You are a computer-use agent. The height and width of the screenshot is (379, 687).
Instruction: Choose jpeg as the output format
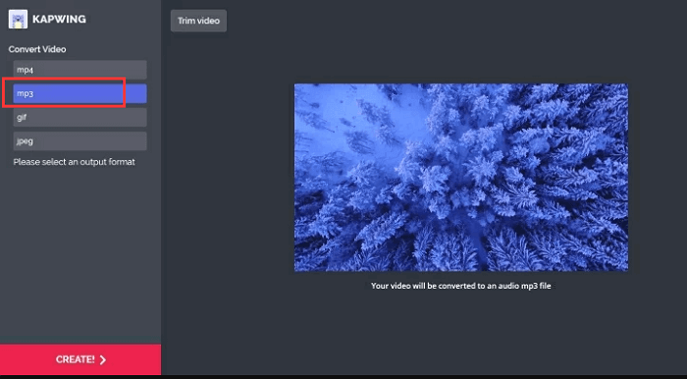pyautogui.click(x=79, y=141)
